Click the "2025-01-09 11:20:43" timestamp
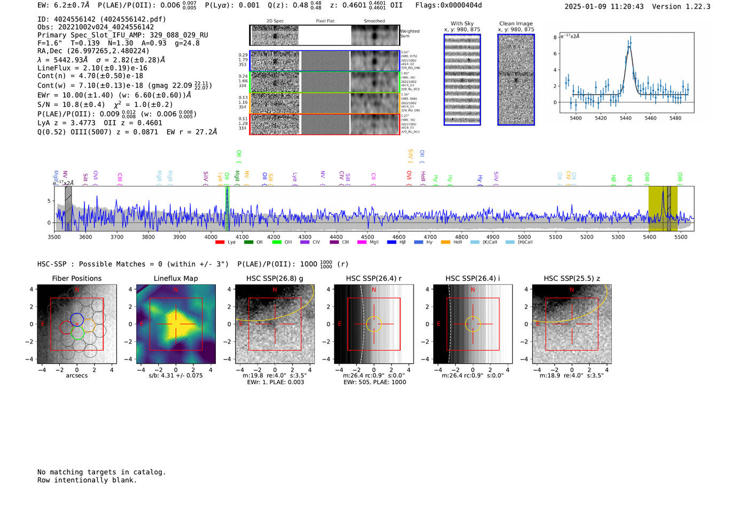 604,6
